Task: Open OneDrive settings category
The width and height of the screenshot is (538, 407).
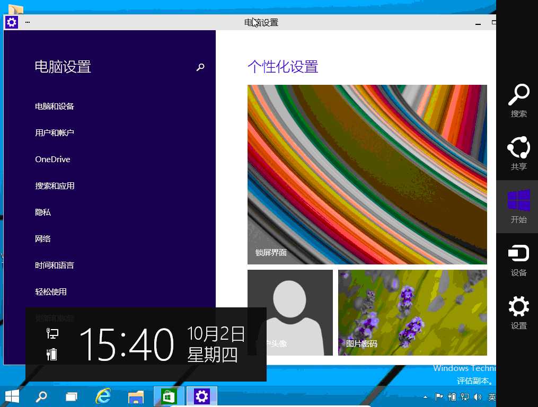Action: click(52, 159)
